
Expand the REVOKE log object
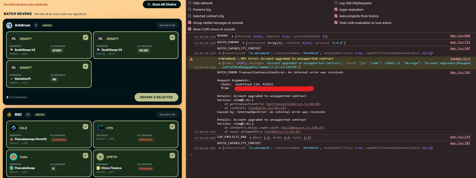232,36
